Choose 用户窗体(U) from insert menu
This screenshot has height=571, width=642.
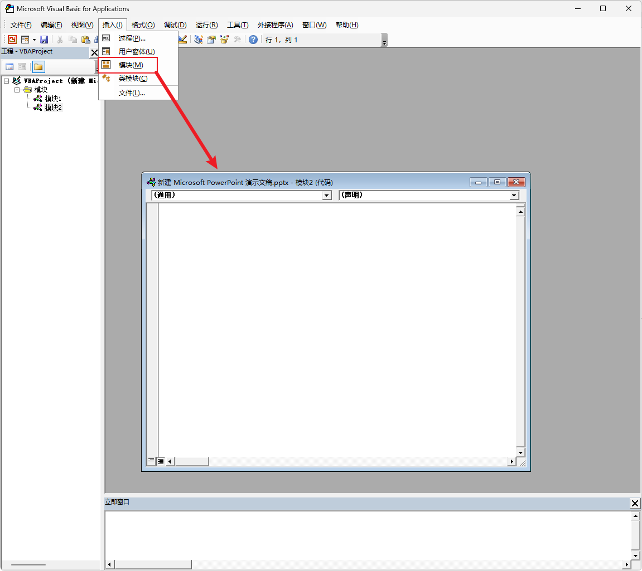point(138,52)
